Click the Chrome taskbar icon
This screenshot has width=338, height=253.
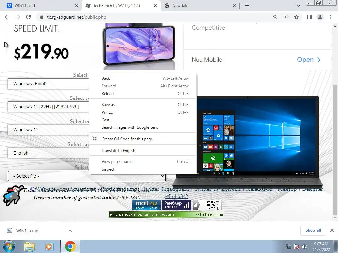[70, 246]
